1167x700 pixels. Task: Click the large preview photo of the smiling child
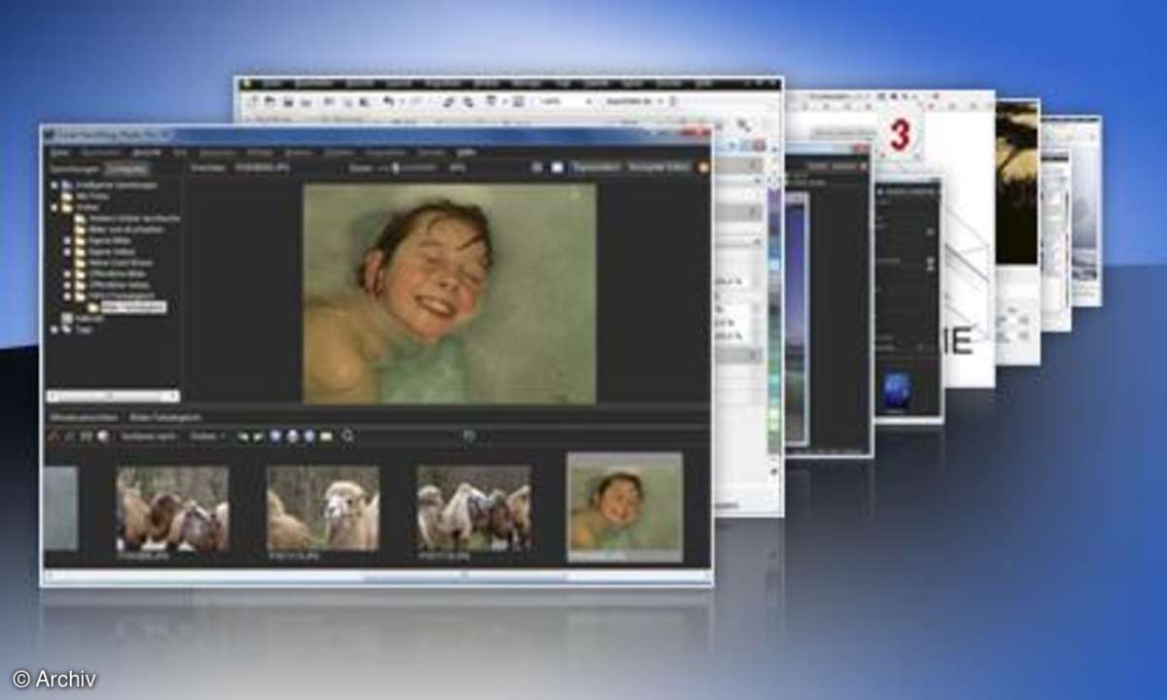click(449, 293)
